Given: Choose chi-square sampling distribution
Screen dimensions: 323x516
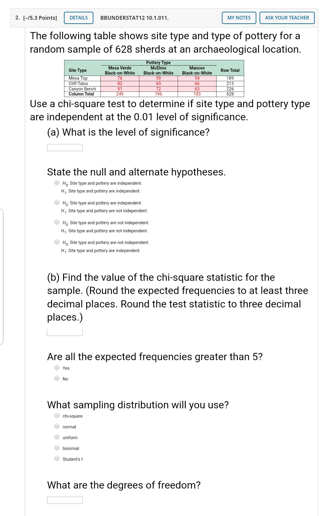Looking at the screenshot, I should [57, 415].
